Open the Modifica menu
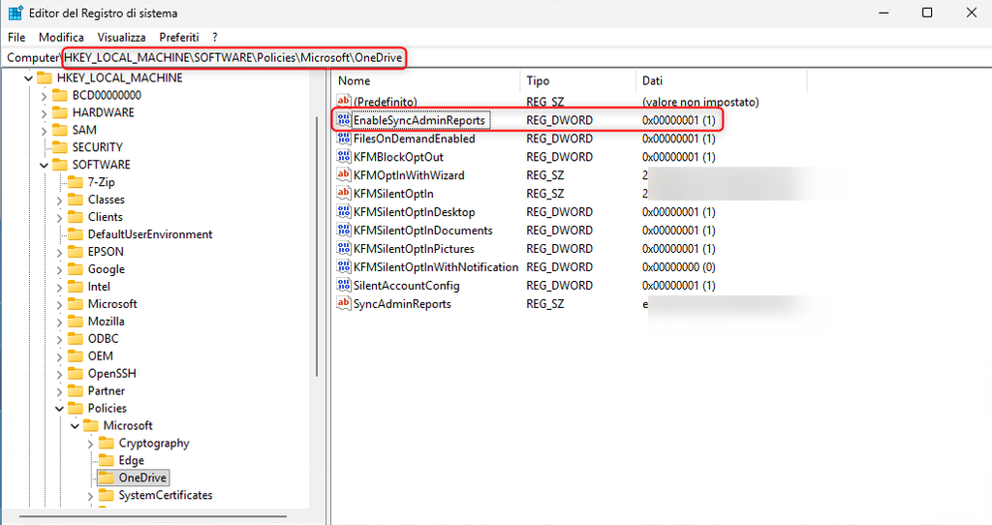Image resolution: width=992 pixels, height=525 pixels. tap(61, 38)
